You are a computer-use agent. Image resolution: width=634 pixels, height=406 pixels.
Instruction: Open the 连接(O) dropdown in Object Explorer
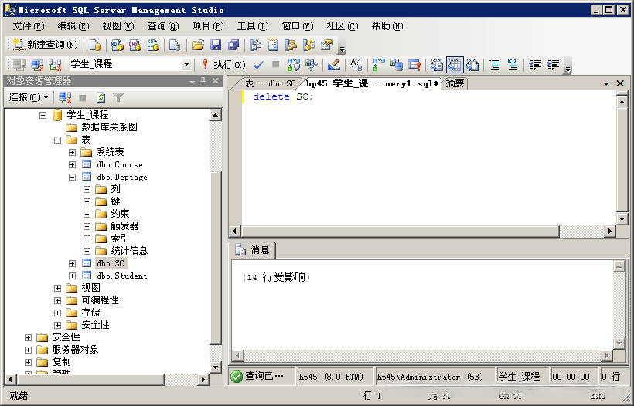[29, 97]
